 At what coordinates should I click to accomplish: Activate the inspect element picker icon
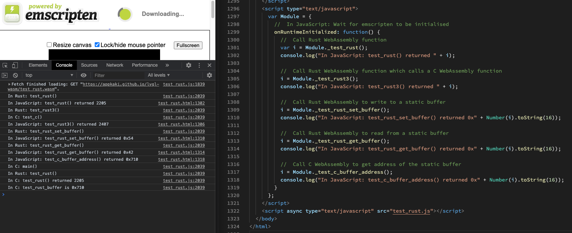click(x=5, y=65)
